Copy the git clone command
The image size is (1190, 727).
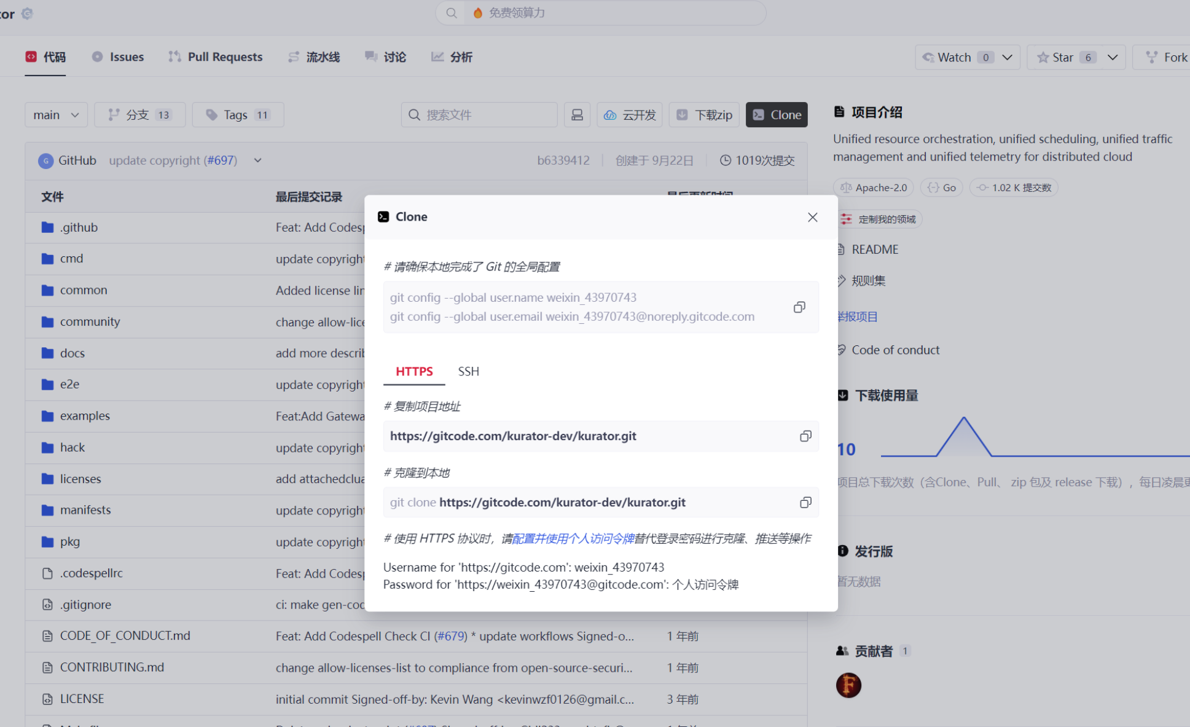805,503
